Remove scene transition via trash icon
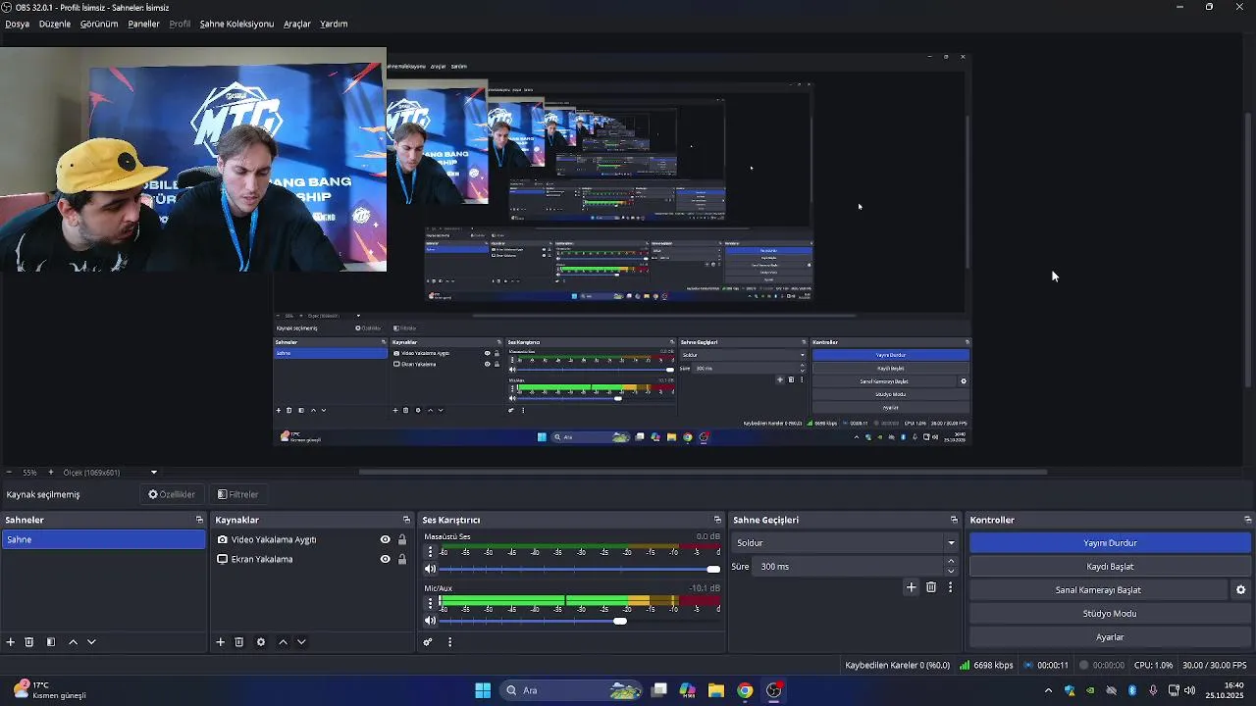 click(x=931, y=587)
